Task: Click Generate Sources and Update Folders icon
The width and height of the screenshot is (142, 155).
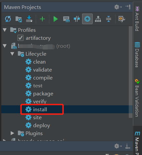Action: (19, 19)
